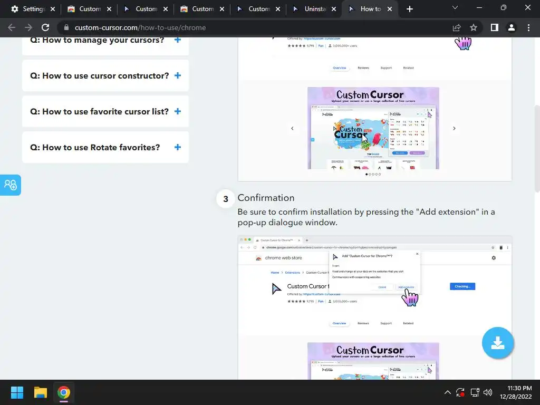Click the browser forward arrow
The width and height of the screenshot is (540, 405).
[x=28, y=27]
